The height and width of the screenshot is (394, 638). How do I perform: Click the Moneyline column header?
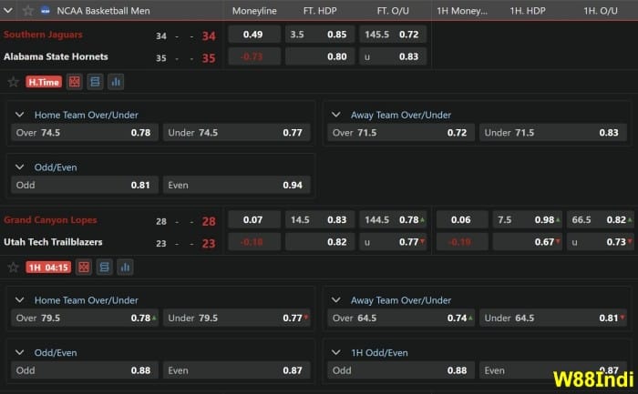254,11
